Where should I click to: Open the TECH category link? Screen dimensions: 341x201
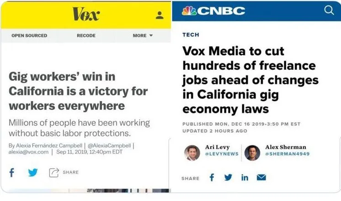click(x=191, y=35)
